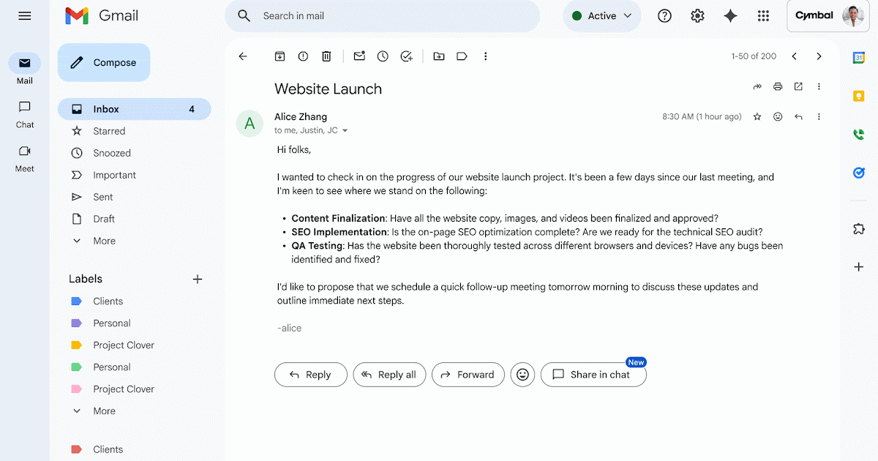Expand More under the Labels list

click(x=104, y=411)
